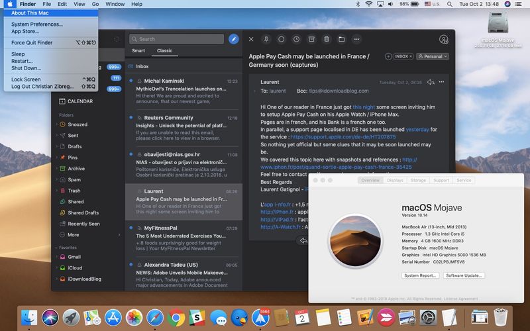Open the support.apple.com HT207875 link
Screen dimensions: 530x331
coord(343,137)
